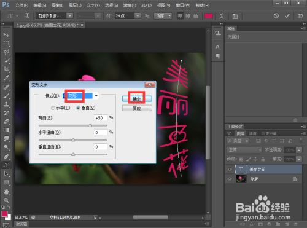Click the create warped text icon

tap(222, 16)
